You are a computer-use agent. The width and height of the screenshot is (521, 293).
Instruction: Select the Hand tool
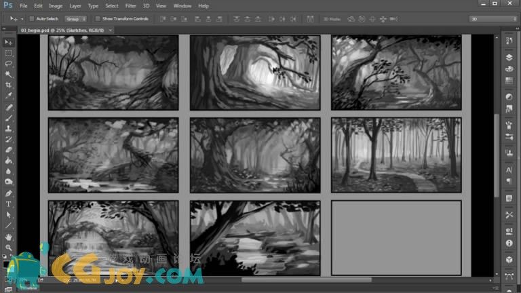[x=9, y=237]
